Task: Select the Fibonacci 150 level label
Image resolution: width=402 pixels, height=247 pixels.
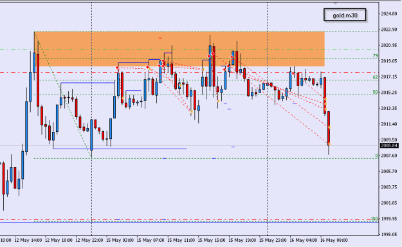Action: [374, 219]
